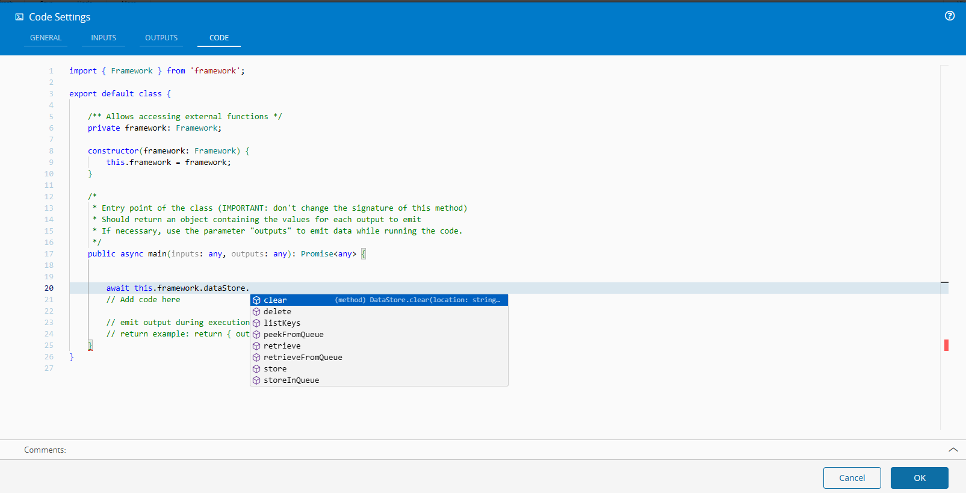The image size is (966, 493).
Task: Click the Code Settings title icon
Action: pyautogui.click(x=19, y=17)
